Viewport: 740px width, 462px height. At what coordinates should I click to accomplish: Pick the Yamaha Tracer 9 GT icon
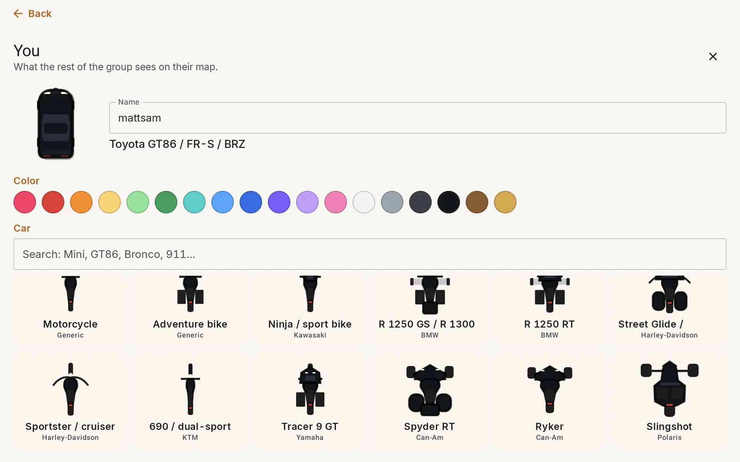click(310, 389)
